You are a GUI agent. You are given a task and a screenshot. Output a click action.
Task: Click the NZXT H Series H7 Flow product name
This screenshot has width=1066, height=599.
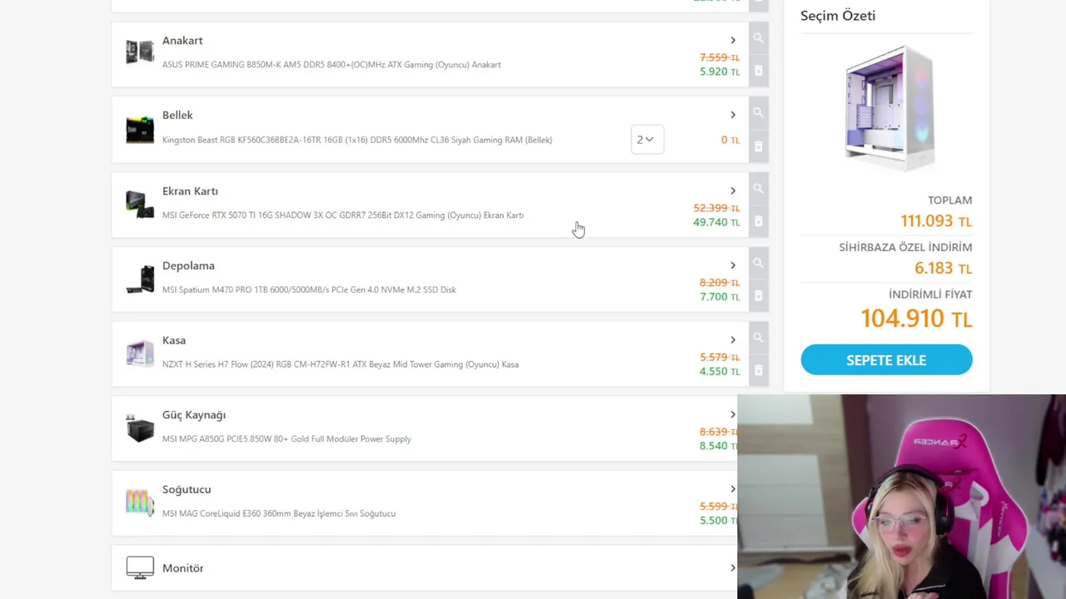tap(341, 364)
